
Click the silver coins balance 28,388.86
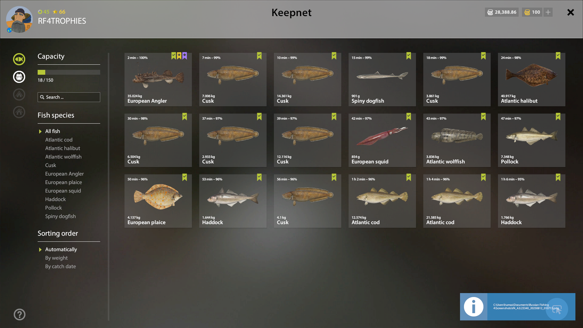point(502,12)
